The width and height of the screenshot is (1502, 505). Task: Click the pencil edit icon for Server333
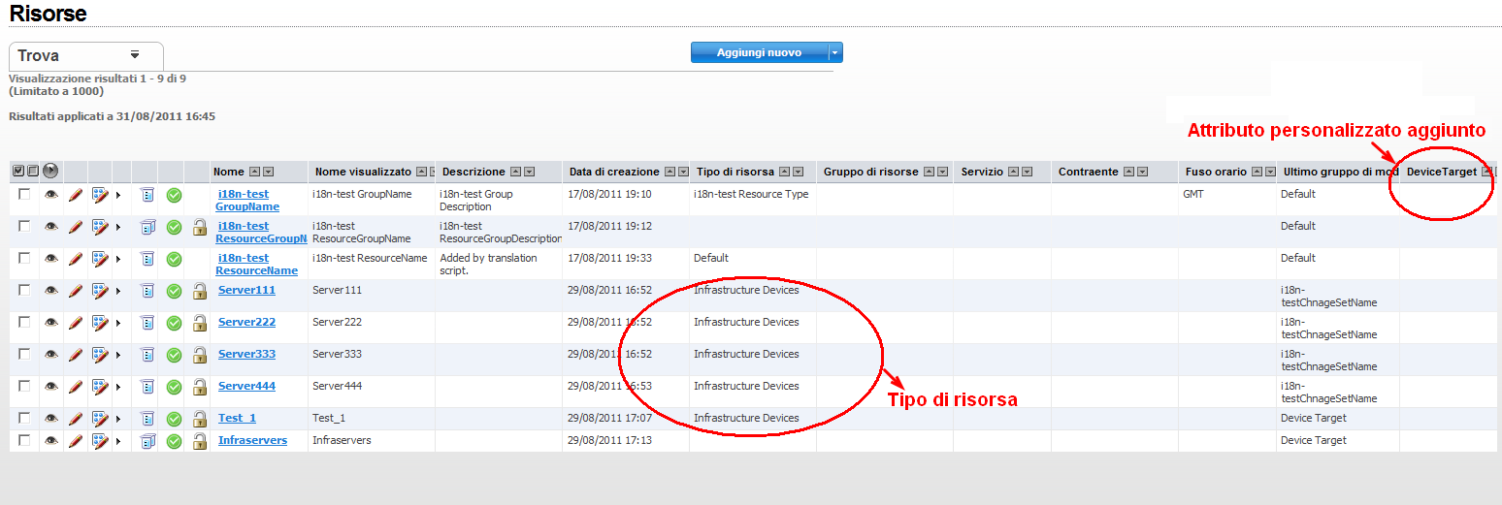pos(76,355)
